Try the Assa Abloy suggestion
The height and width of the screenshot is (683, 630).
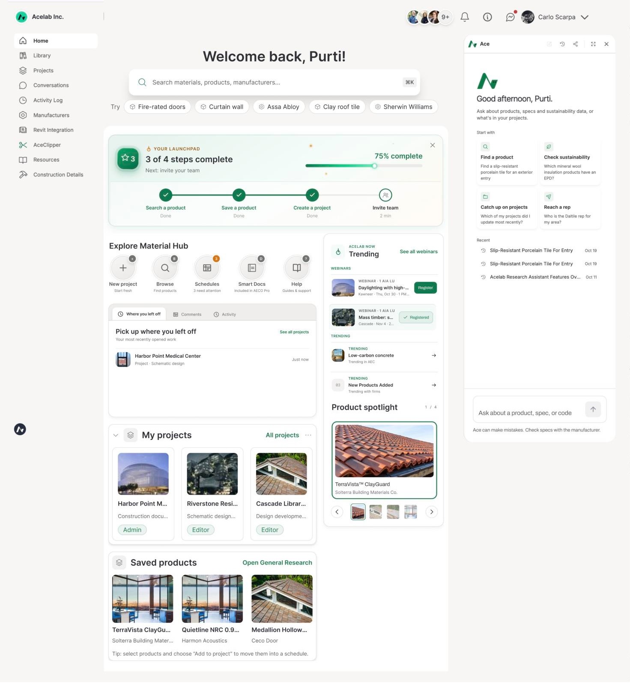pyautogui.click(x=279, y=107)
